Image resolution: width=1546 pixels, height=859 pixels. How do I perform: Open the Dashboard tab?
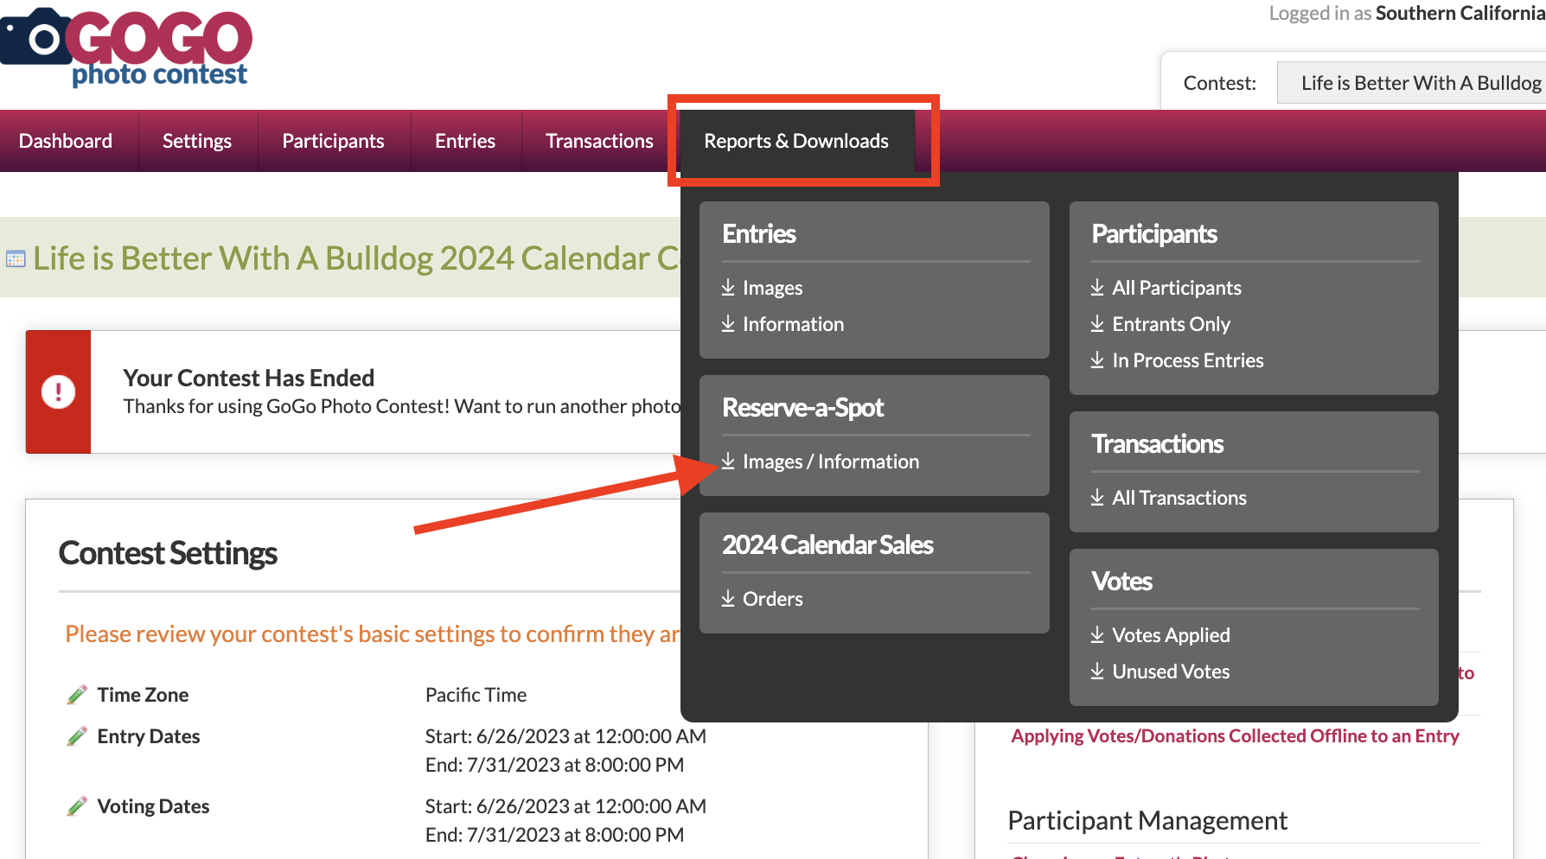(x=66, y=141)
